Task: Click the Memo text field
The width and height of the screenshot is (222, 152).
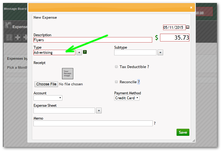Action: (93, 123)
